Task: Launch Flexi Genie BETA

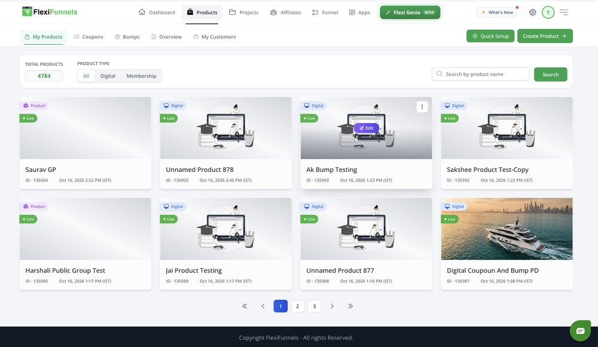Action: [410, 12]
